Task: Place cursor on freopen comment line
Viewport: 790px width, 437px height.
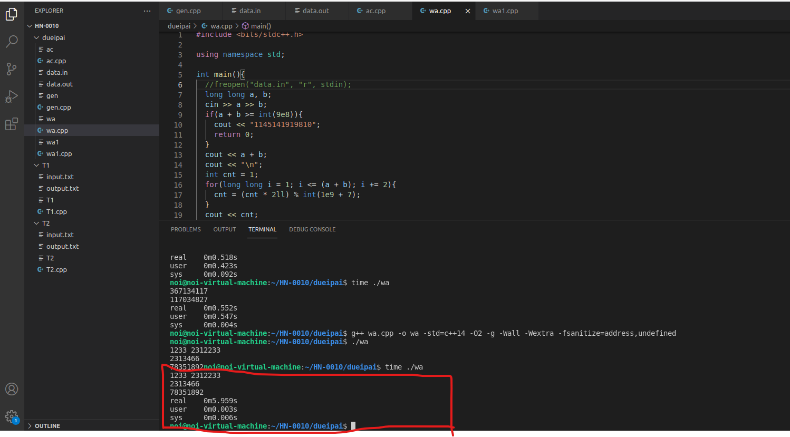Action: click(x=278, y=84)
